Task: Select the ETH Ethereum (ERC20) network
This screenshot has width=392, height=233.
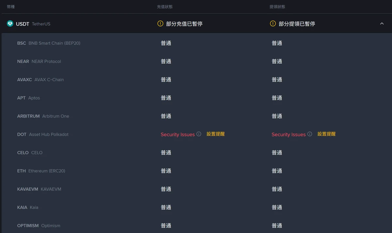Action: (x=41, y=171)
